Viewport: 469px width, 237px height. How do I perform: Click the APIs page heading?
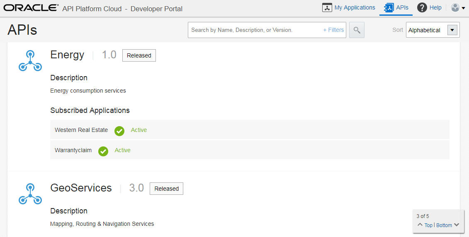coord(22,29)
